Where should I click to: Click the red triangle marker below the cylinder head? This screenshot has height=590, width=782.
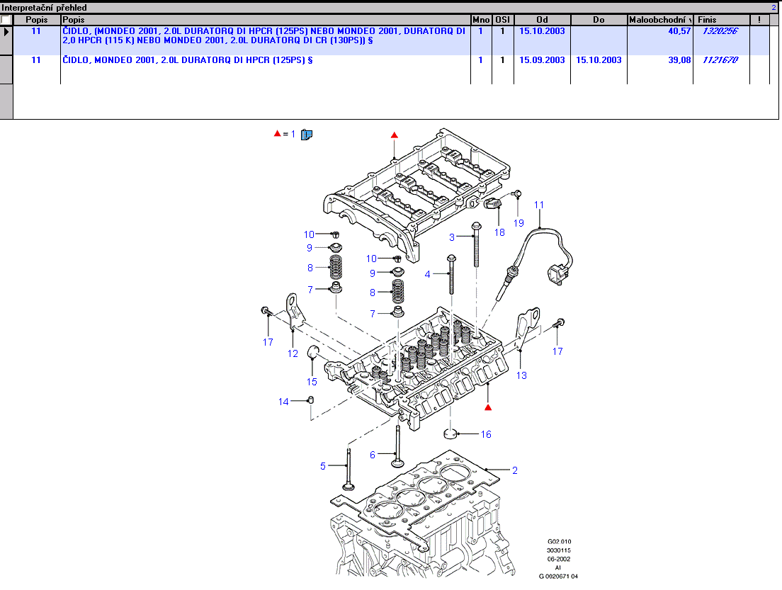point(487,407)
